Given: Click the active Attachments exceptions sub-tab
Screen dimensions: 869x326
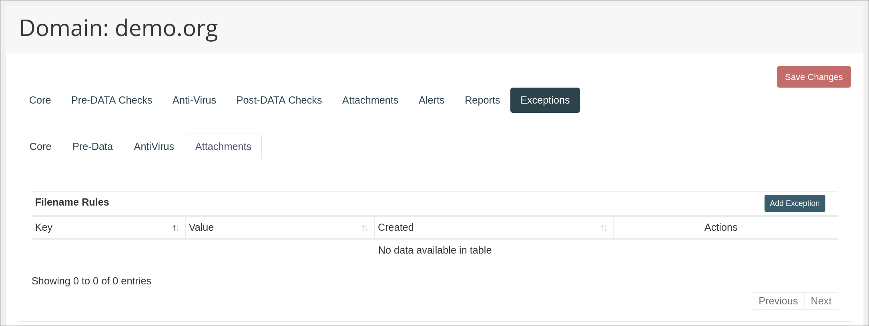Looking at the screenshot, I should (223, 146).
